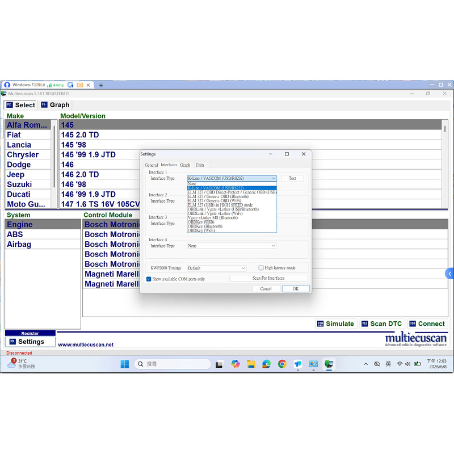Launch Copilot from the taskbar
Screen dimensions: 454x454
236,364
